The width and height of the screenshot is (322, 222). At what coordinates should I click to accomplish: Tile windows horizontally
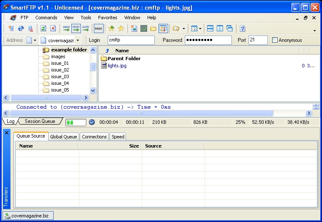point(210,28)
